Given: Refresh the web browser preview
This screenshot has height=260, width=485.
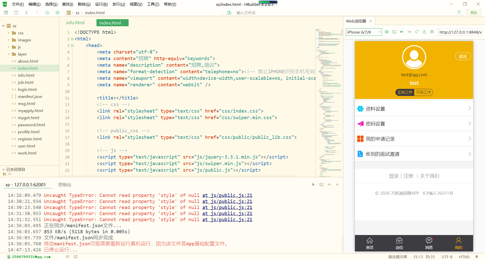Looking at the screenshot, I should click(417, 32).
